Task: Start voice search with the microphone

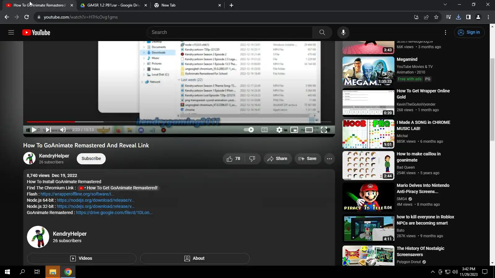Action: (x=343, y=32)
